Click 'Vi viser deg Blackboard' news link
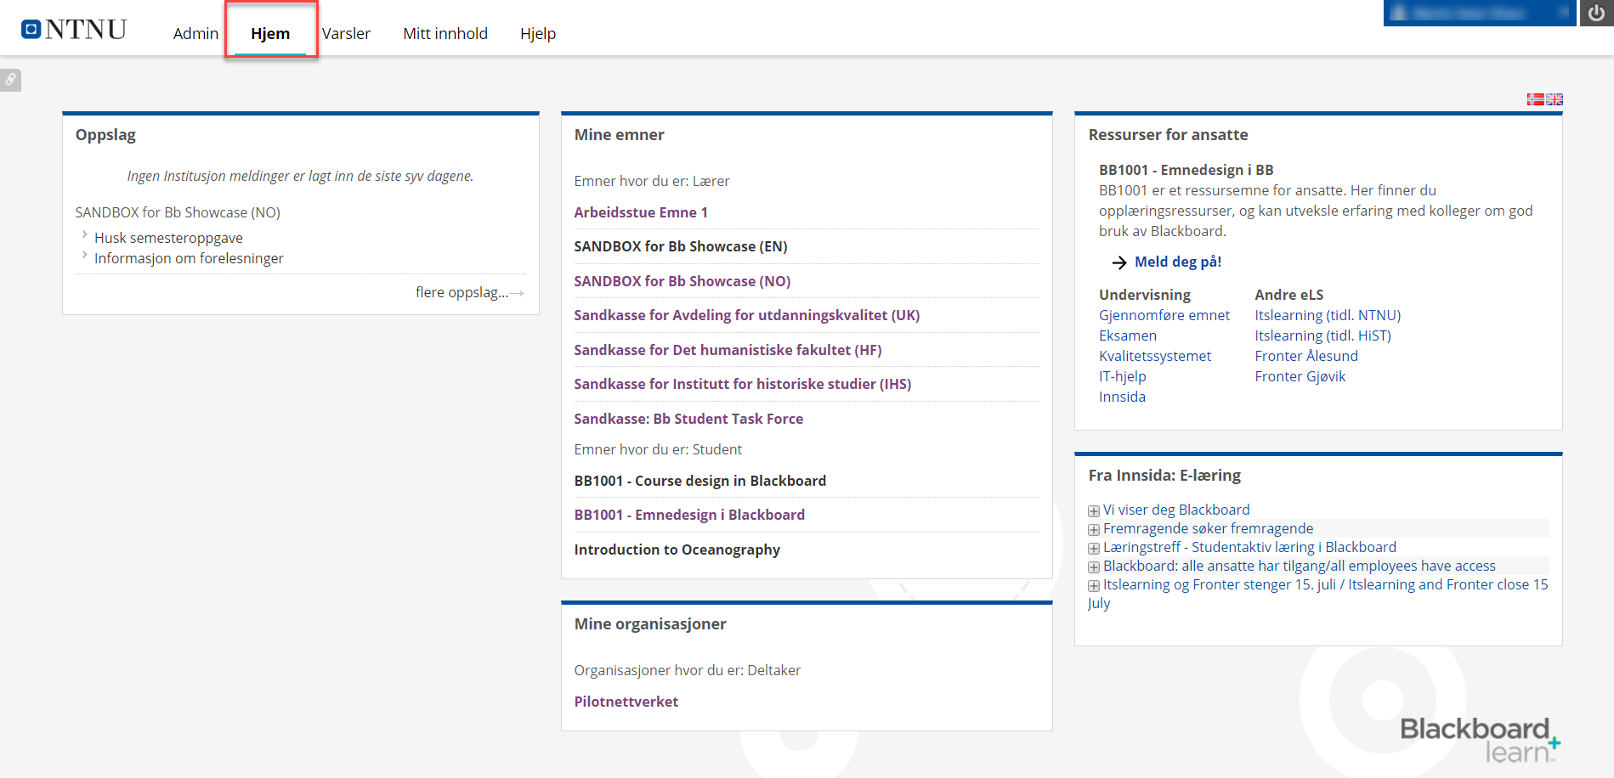The height and width of the screenshot is (778, 1614). (1176, 510)
